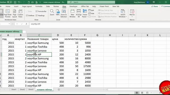170x95 pixels.
Task: Switch to Sheet1 tab
Action: click(14, 89)
